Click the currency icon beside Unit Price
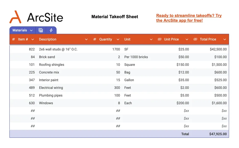The height and width of the screenshot is (148, 239). tap(160, 39)
